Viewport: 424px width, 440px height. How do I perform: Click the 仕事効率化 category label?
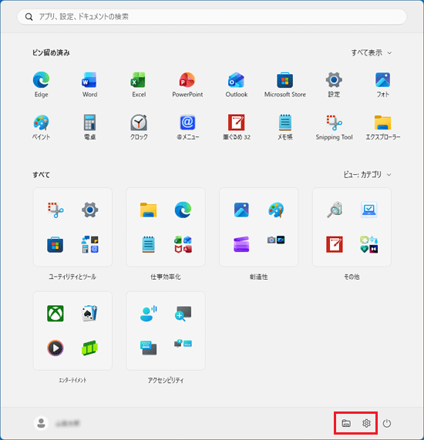[166, 277]
